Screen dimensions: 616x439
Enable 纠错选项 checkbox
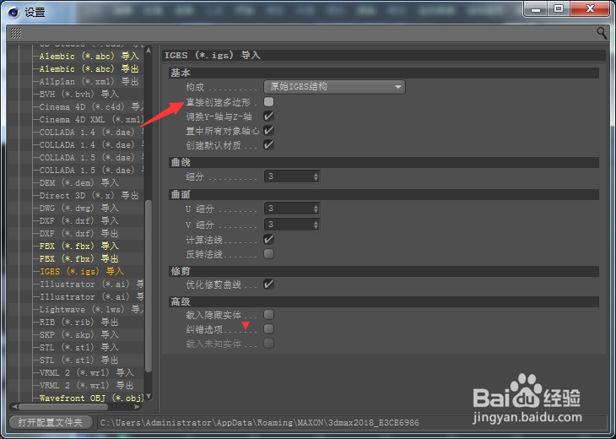coord(268,329)
